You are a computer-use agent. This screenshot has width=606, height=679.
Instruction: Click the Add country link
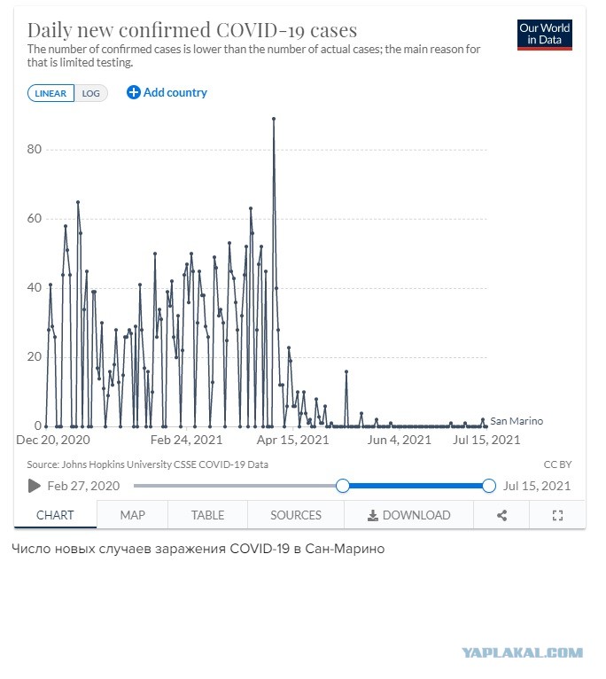(175, 92)
